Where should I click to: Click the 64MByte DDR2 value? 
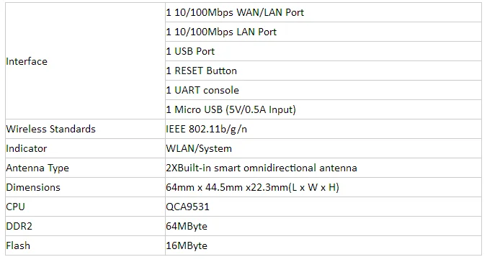[x=187, y=226]
